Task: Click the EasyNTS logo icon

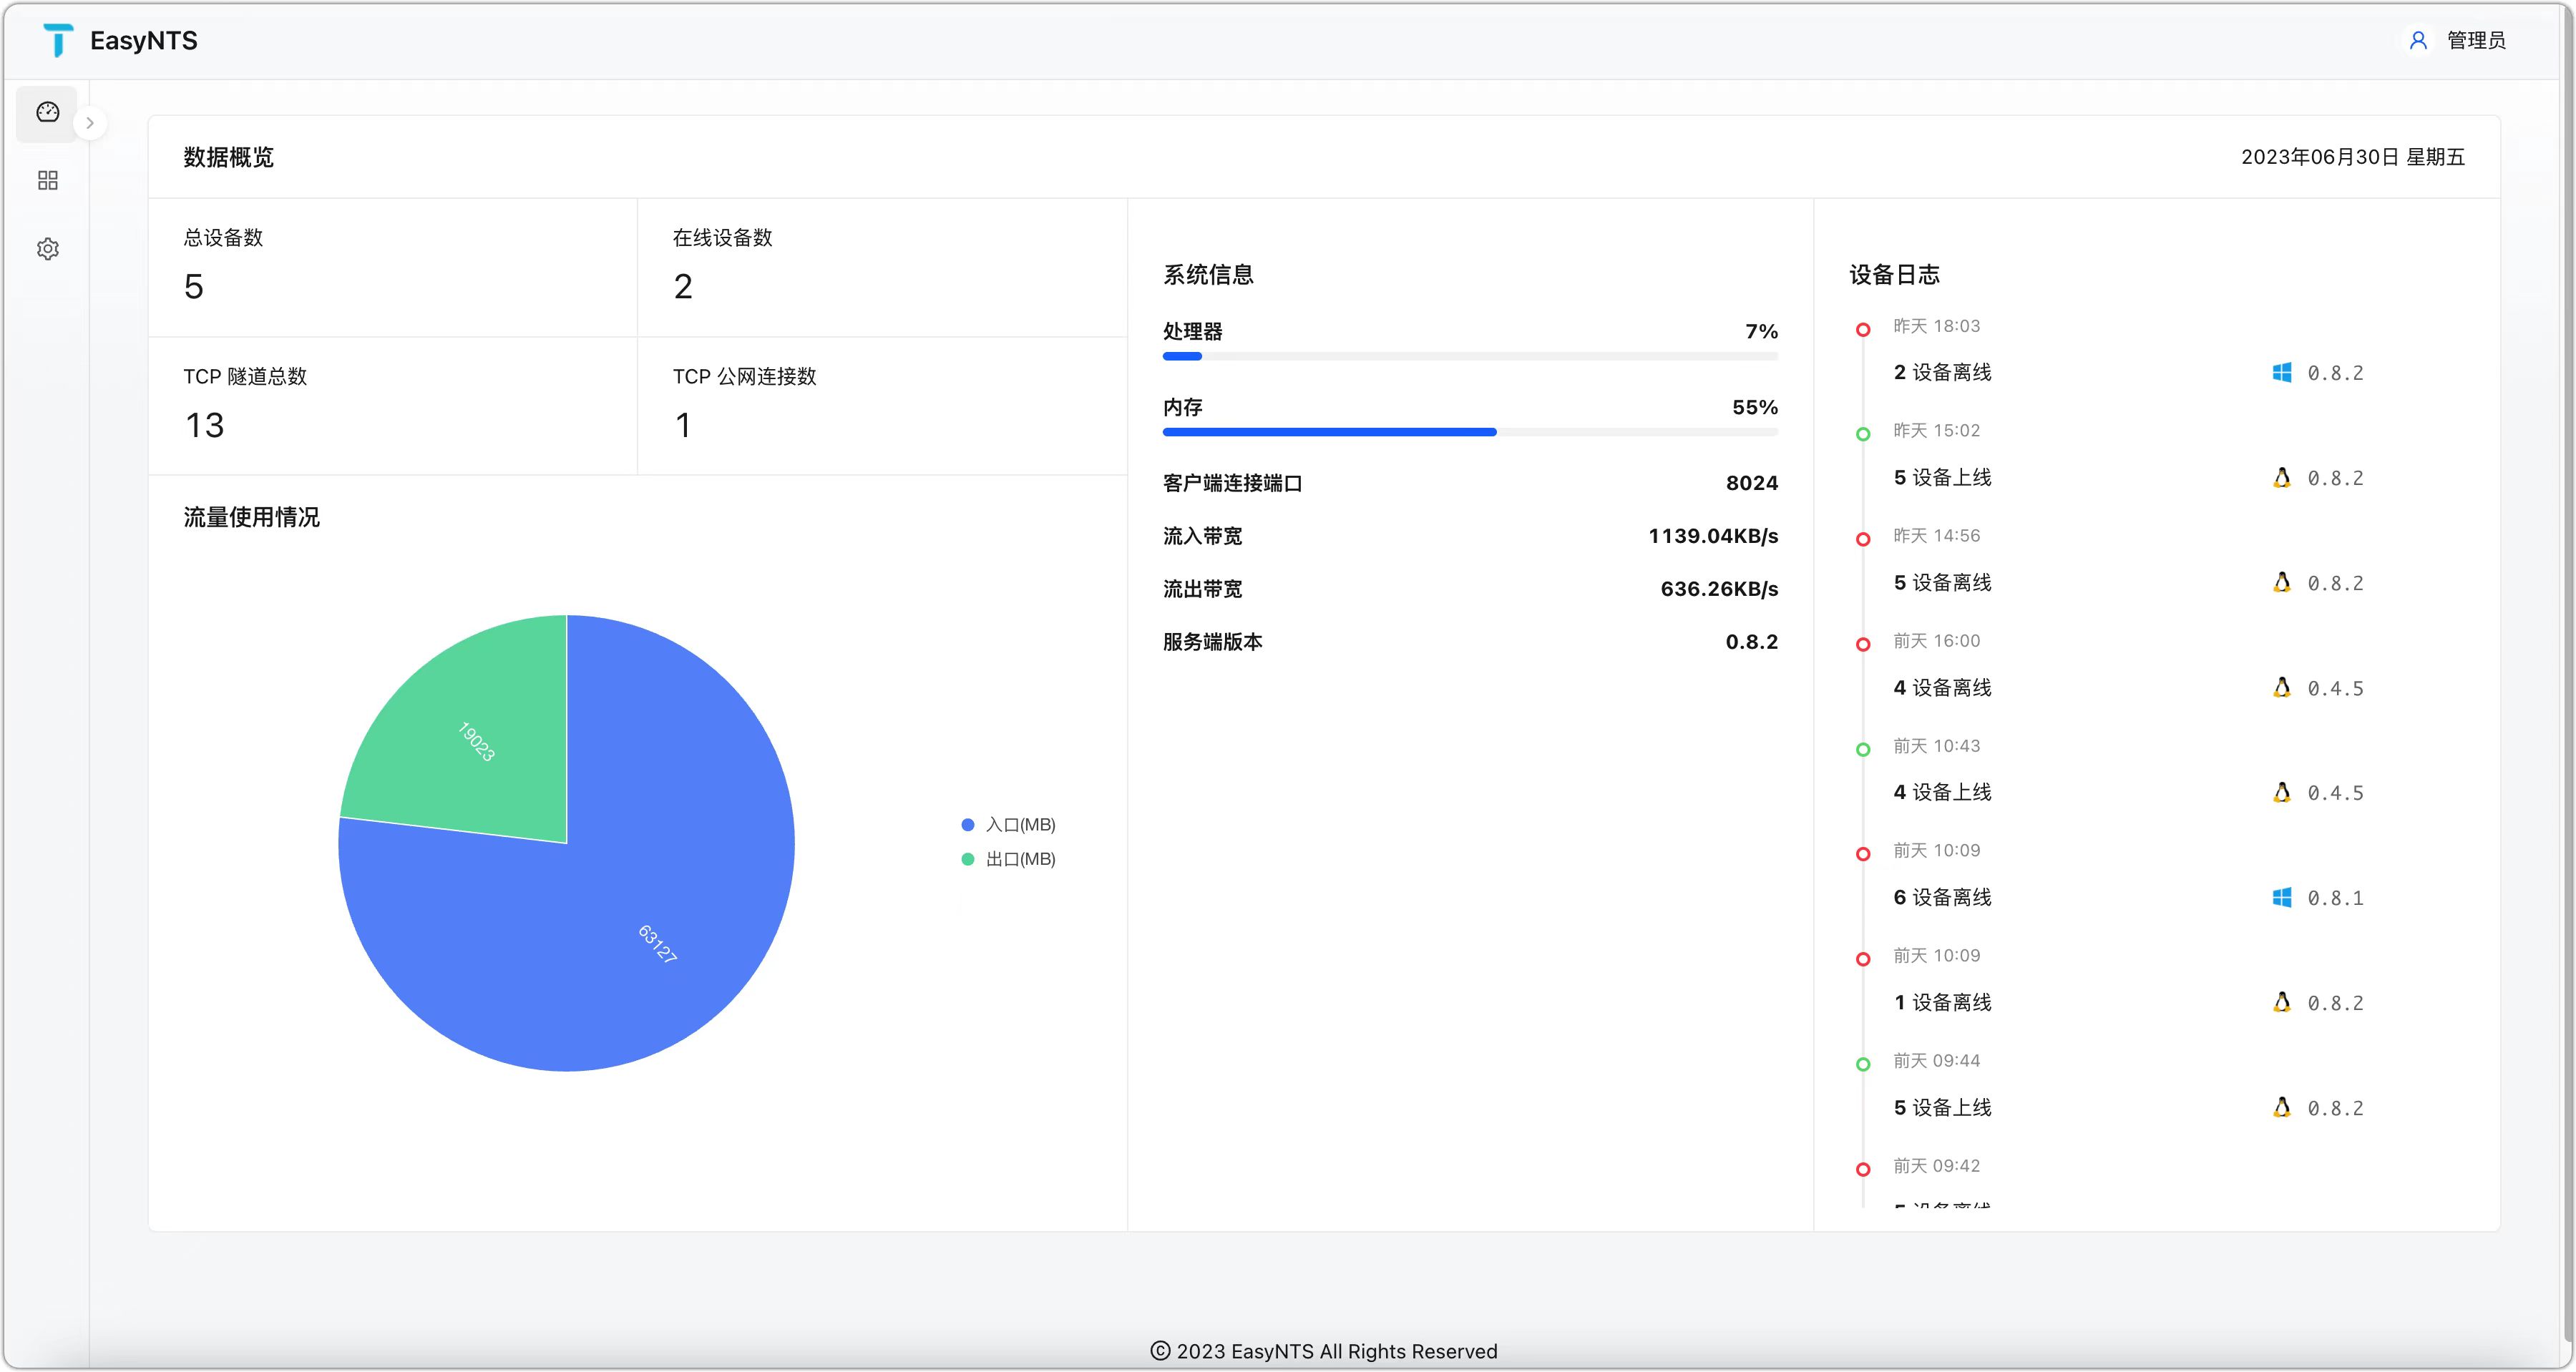Action: click(58, 40)
